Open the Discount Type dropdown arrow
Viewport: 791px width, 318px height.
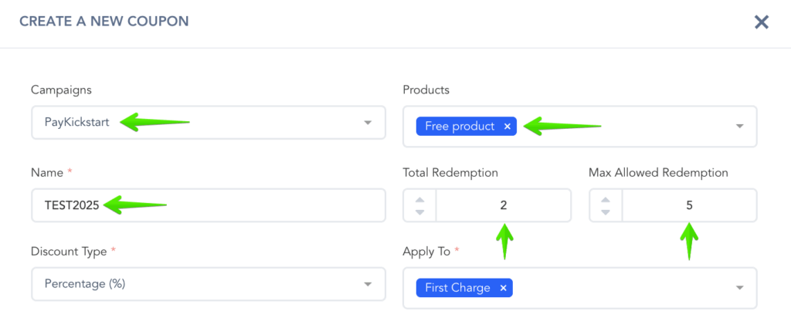click(367, 284)
